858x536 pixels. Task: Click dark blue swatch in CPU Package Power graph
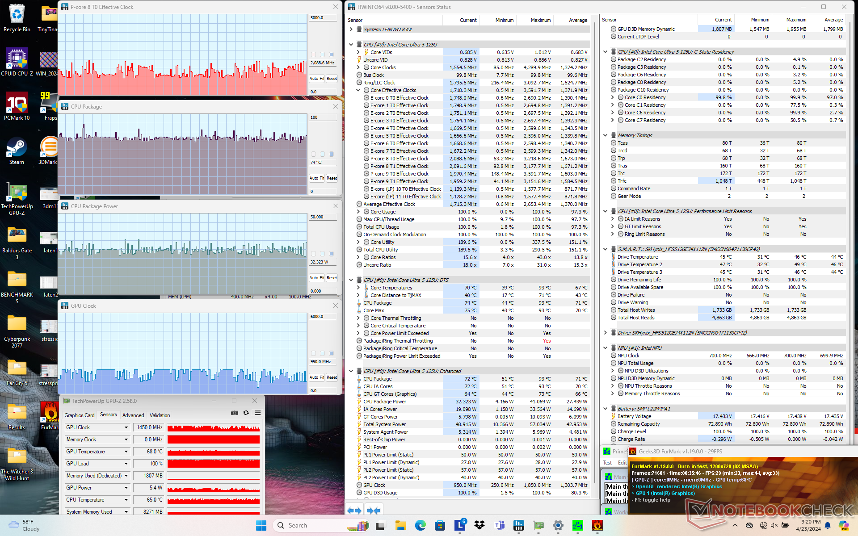[331, 254]
